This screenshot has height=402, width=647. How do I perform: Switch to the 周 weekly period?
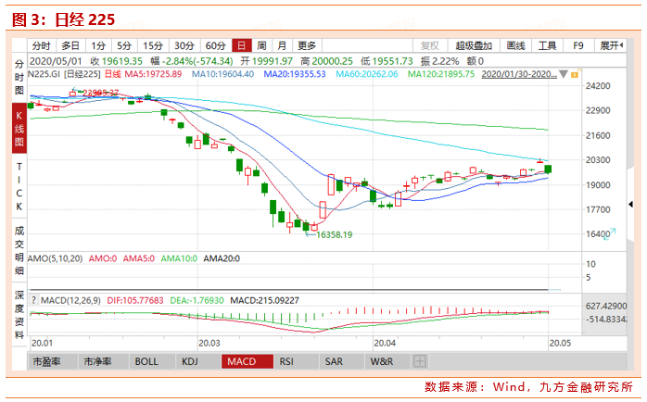pyautogui.click(x=262, y=44)
